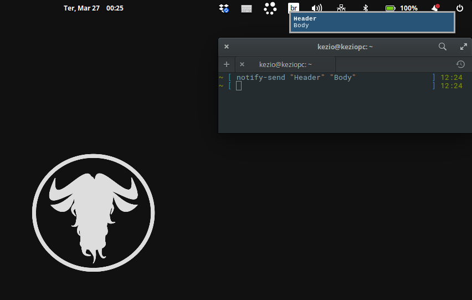Open the session power menu
The width and height of the screenshot is (472, 300).
[460, 8]
